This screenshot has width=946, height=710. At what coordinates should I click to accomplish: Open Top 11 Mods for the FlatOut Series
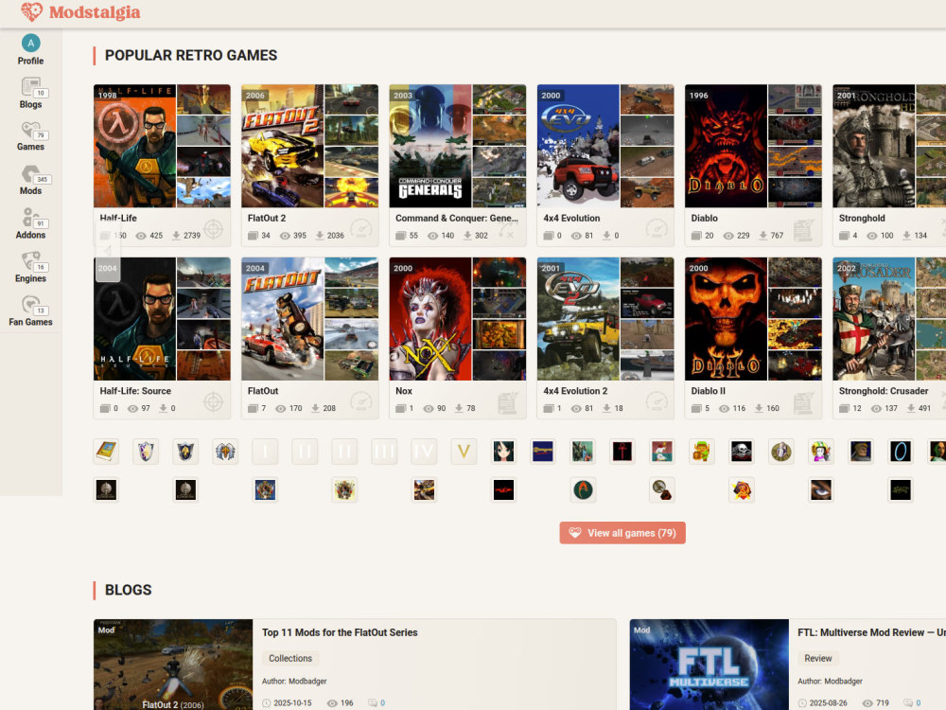point(340,632)
